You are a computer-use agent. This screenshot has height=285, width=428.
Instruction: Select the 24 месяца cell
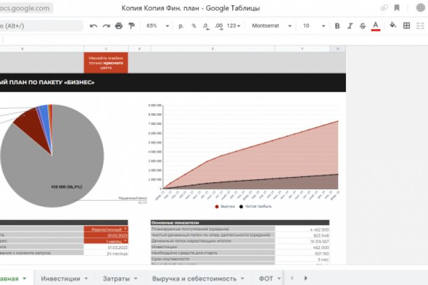point(106,254)
